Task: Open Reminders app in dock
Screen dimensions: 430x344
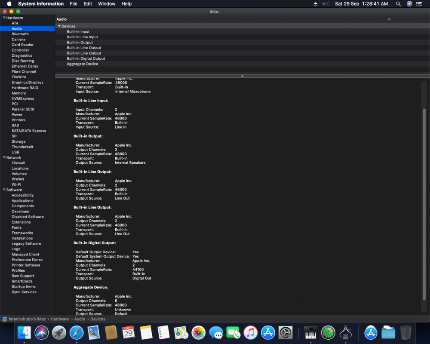Action: pyautogui.click(x=163, y=333)
